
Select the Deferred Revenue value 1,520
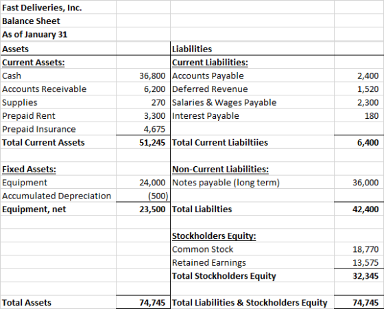pos(368,89)
